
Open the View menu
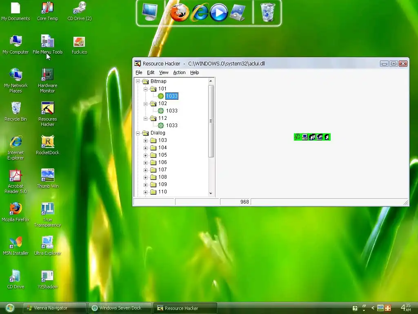click(164, 72)
